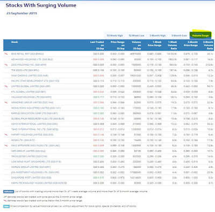
Task: Click the downtrend icon beside United Global Limited
Action: (6, 86)
